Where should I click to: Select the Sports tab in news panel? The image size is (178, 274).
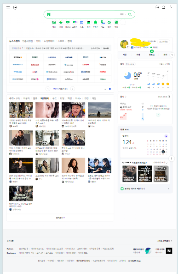coord(61,41)
